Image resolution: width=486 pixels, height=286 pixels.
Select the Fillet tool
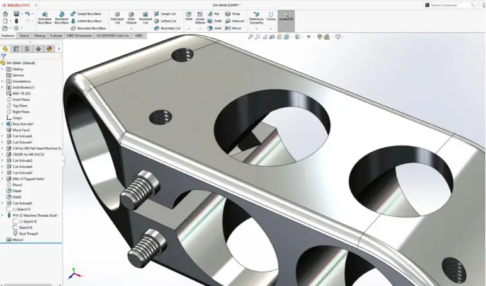[x=188, y=16]
